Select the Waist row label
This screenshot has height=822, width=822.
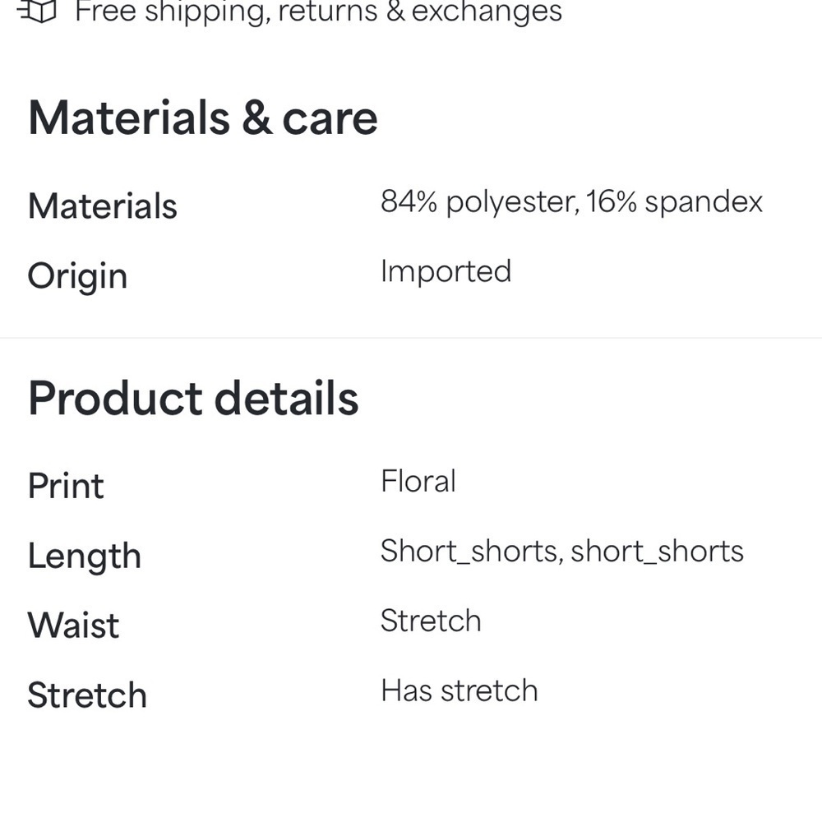(x=73, y=626)
